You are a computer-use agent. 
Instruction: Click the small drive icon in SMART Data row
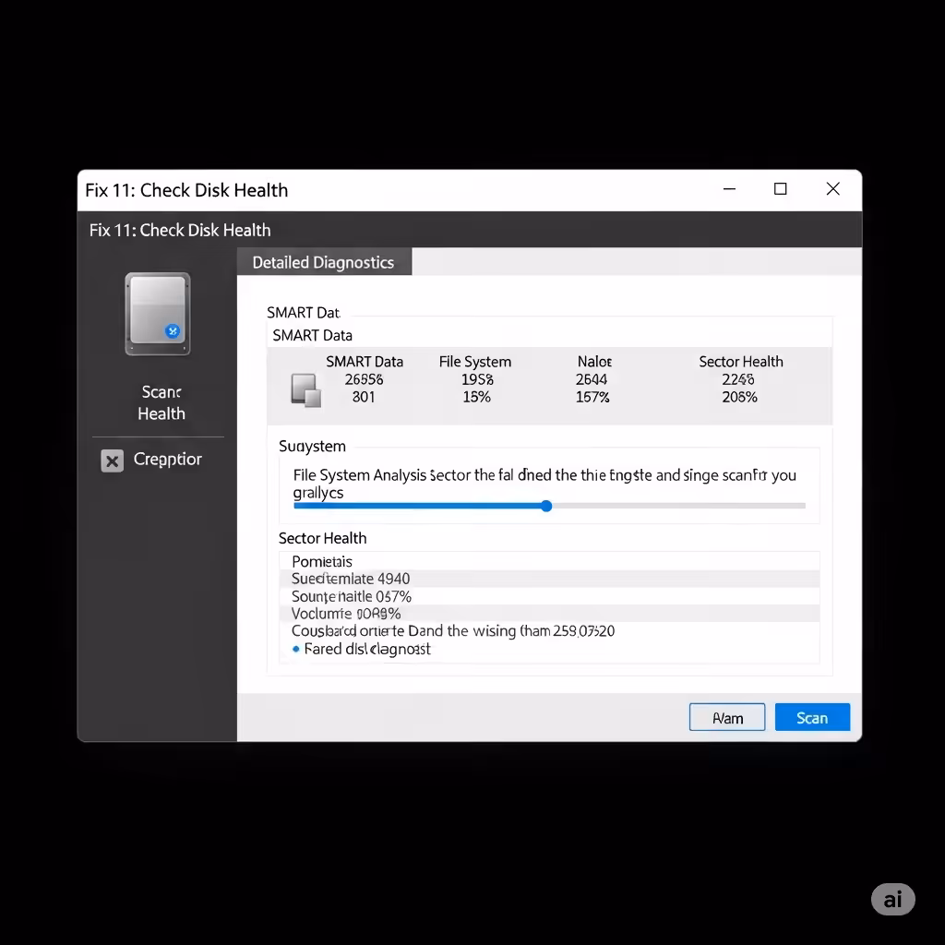pyautogui.click(x=305, y=390)
